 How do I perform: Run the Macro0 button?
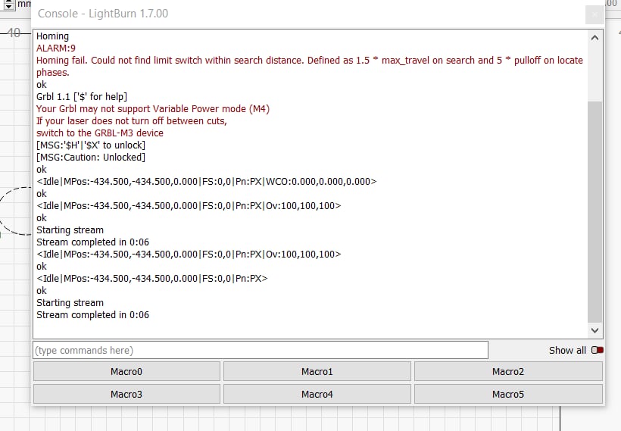point(126,371)
